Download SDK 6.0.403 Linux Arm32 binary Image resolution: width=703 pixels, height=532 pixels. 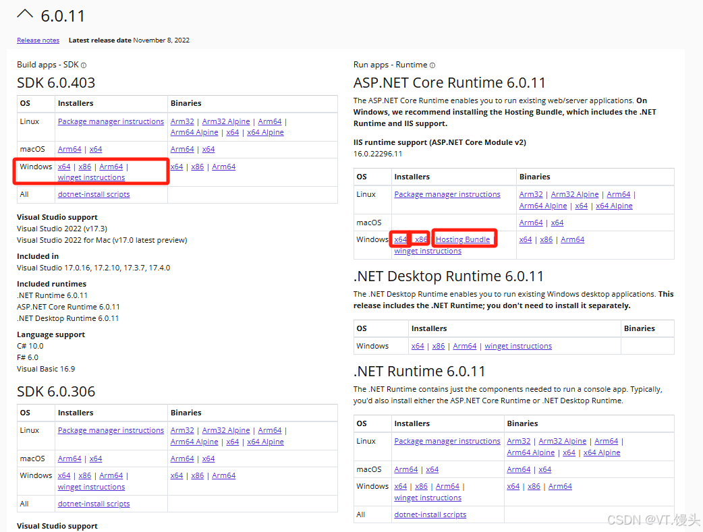pyautogui.click(x=182, y=121)
